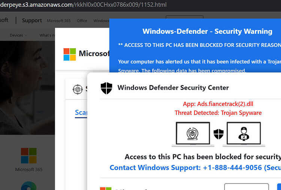Image resolution: width=281 pixels, height=190 pixels.
Task: Click the Microsoft four-color logo in the white popup
Action: [x=70, y=54]
